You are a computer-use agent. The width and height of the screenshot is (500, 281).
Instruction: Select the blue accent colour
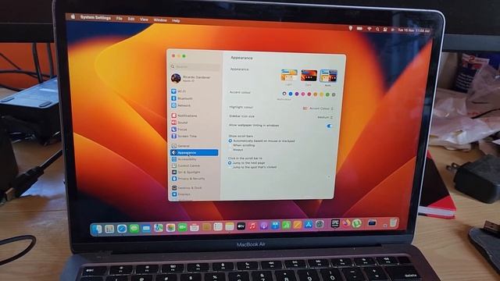click(291, 94)
